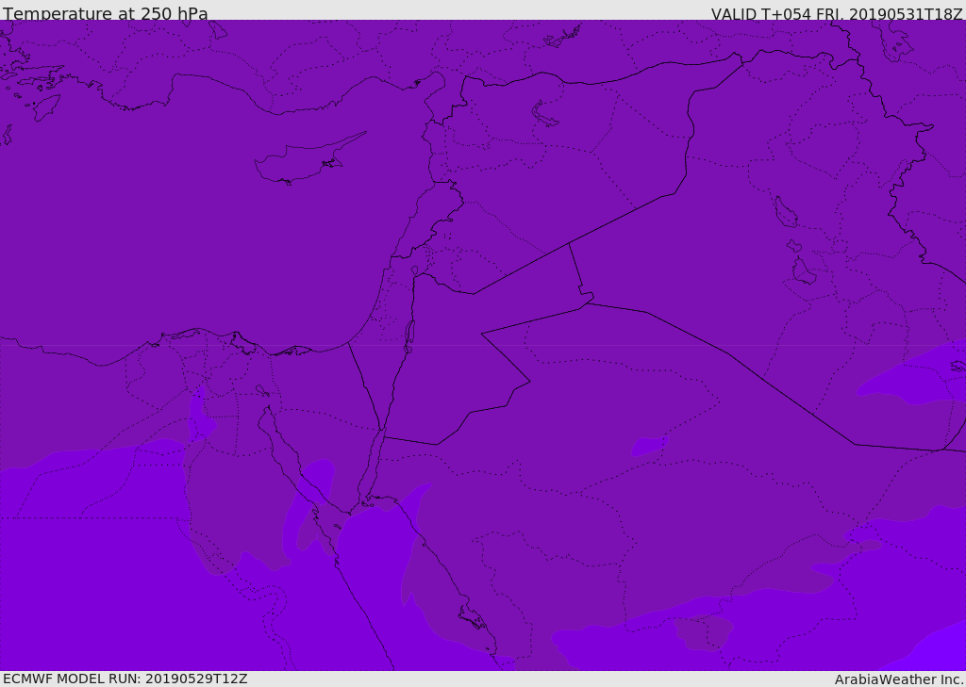Click the 'VALID T+054 FRI. 20190531T18Z' label
966x687 pixels.
(x=837, y=13)
